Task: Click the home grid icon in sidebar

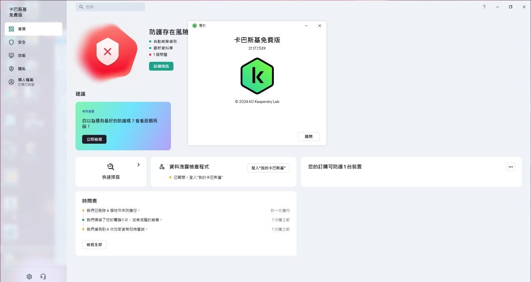Action: tap(11, 29)
